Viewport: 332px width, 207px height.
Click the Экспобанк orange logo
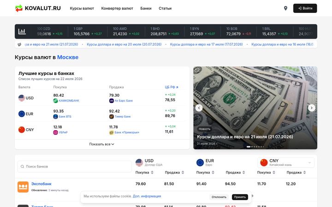point(23,187)
